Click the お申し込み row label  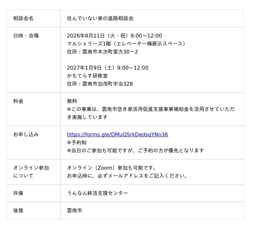click(26, 134)
